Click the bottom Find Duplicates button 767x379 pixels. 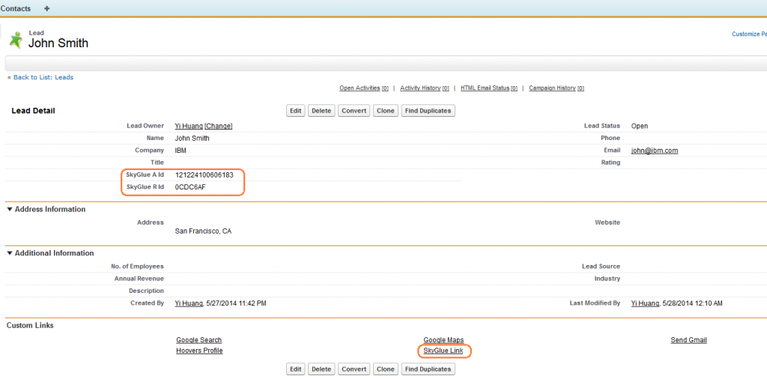[428, 369]
